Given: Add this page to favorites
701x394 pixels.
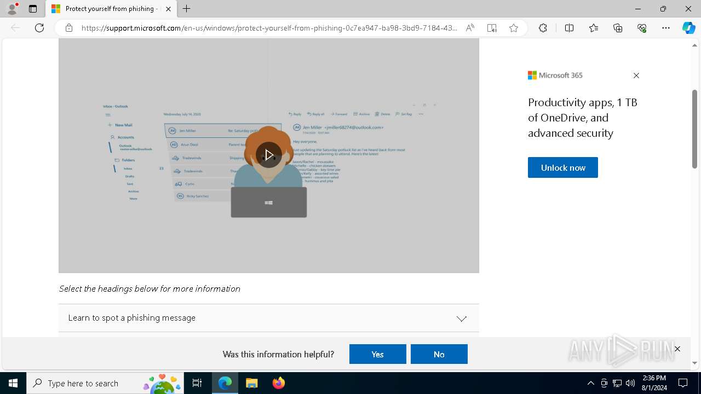Looking at the screenshot, I should [x=514, y=28].
